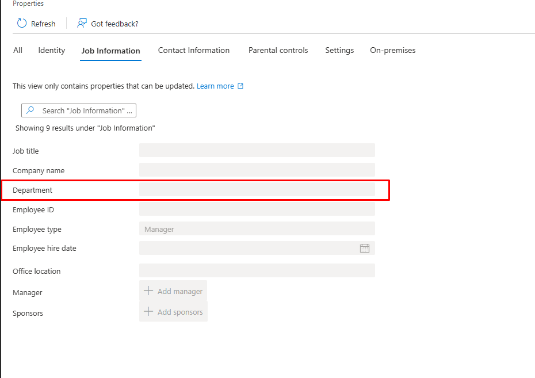Viewport: 535px width, 378px height.
Task: Switch to the All tab
Action: pos(18,51)
